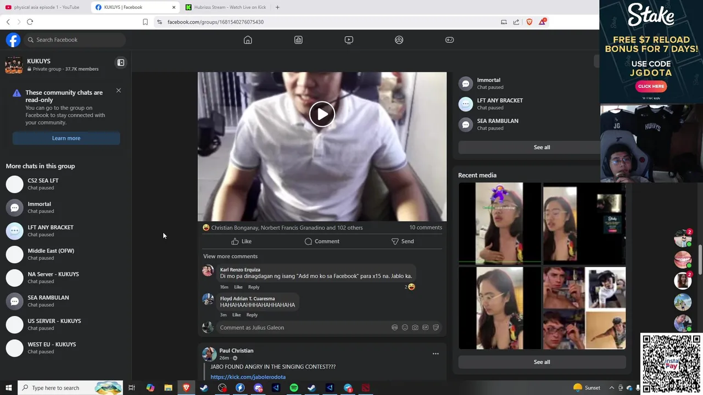Open NA Server - KUKUYS chat

tap(66, 278)
